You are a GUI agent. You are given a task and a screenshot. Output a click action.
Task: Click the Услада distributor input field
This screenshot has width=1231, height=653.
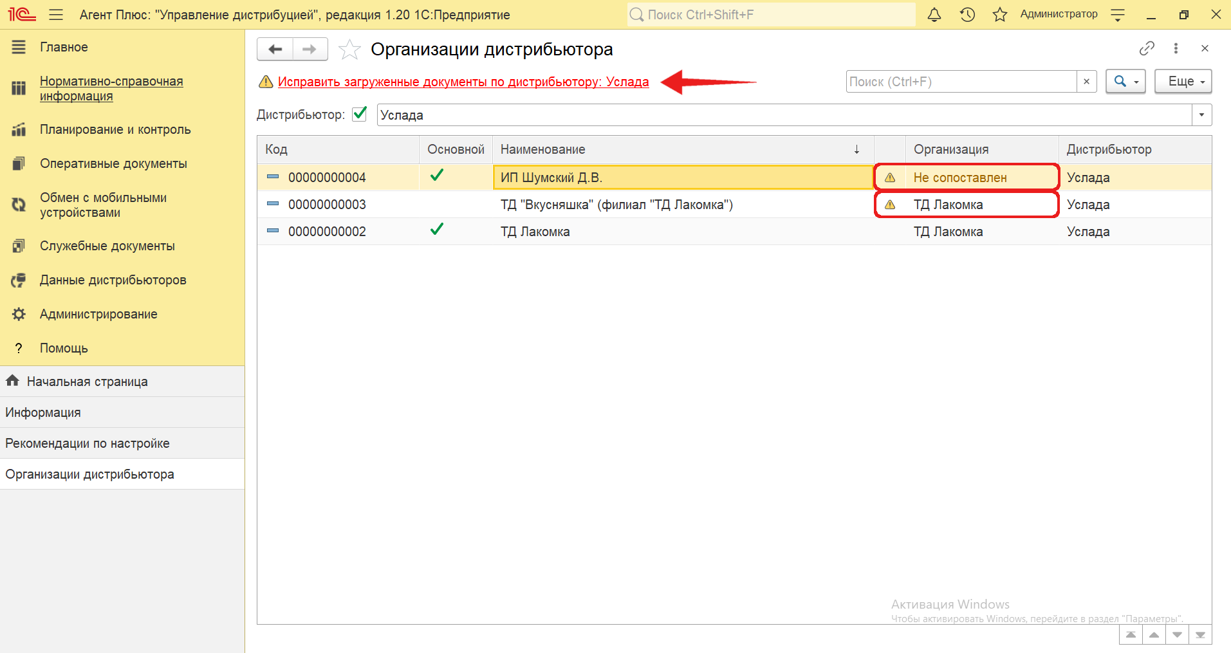784,115
